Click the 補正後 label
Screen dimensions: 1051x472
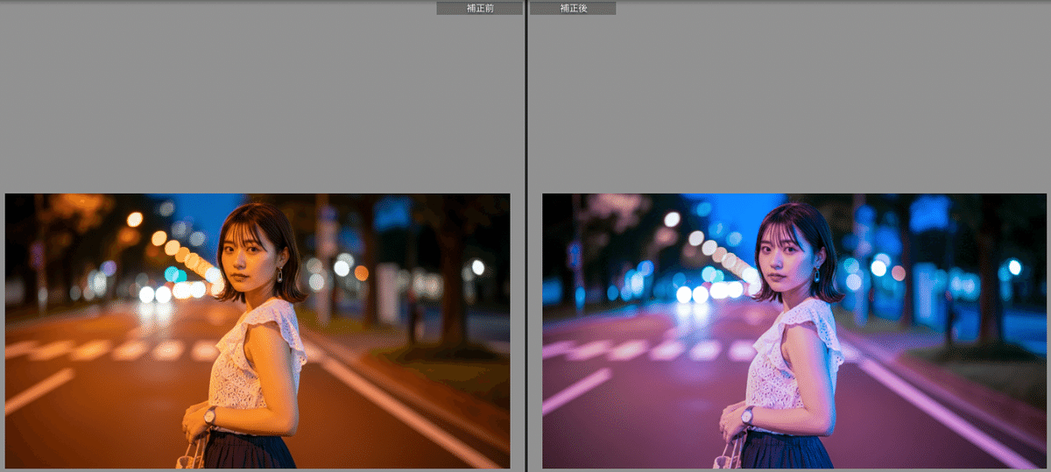[573, 8]
